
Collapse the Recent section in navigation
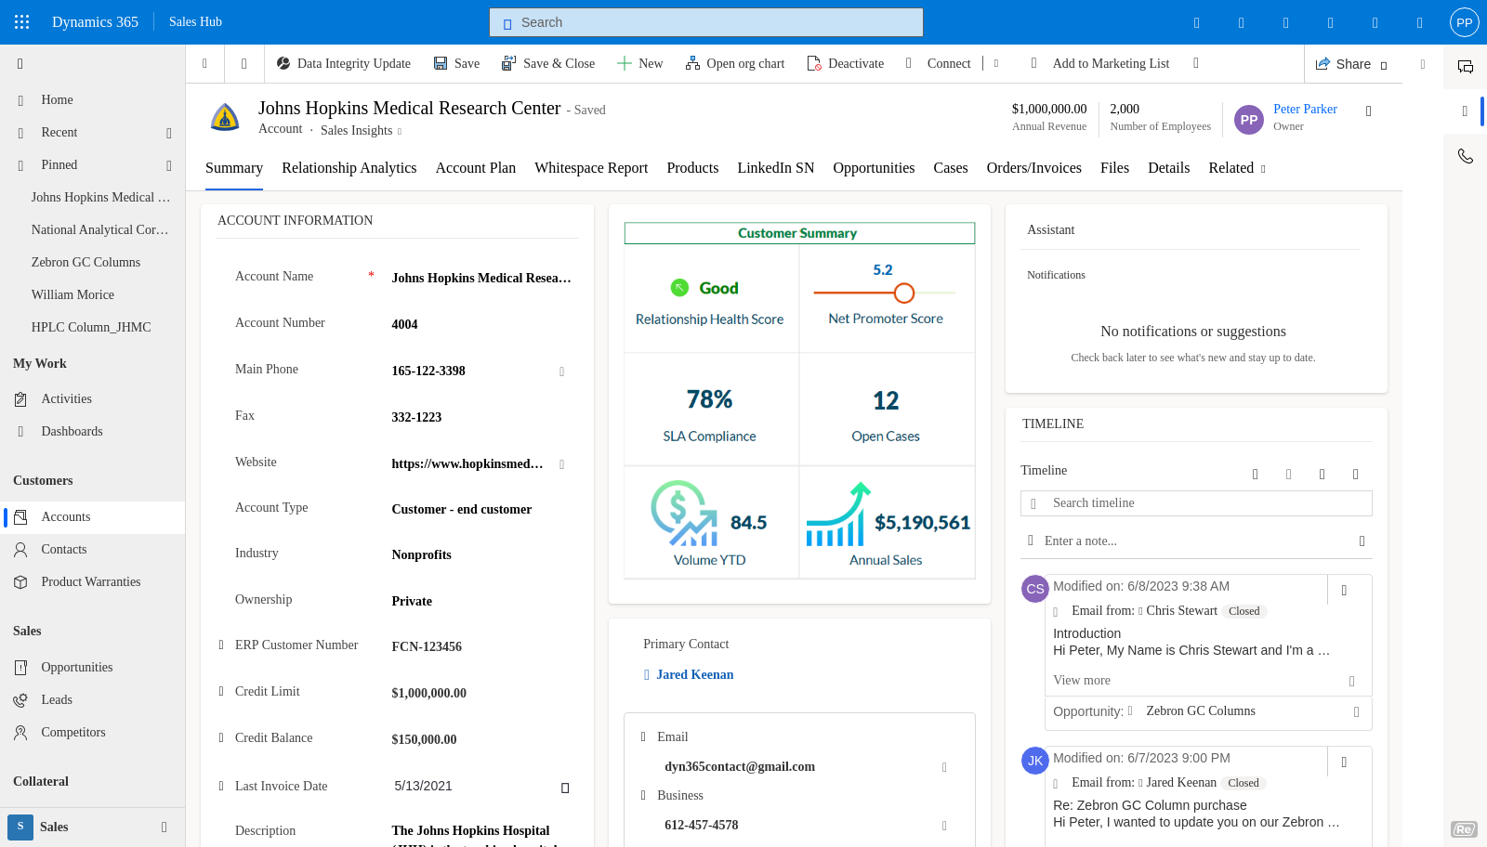169,132
